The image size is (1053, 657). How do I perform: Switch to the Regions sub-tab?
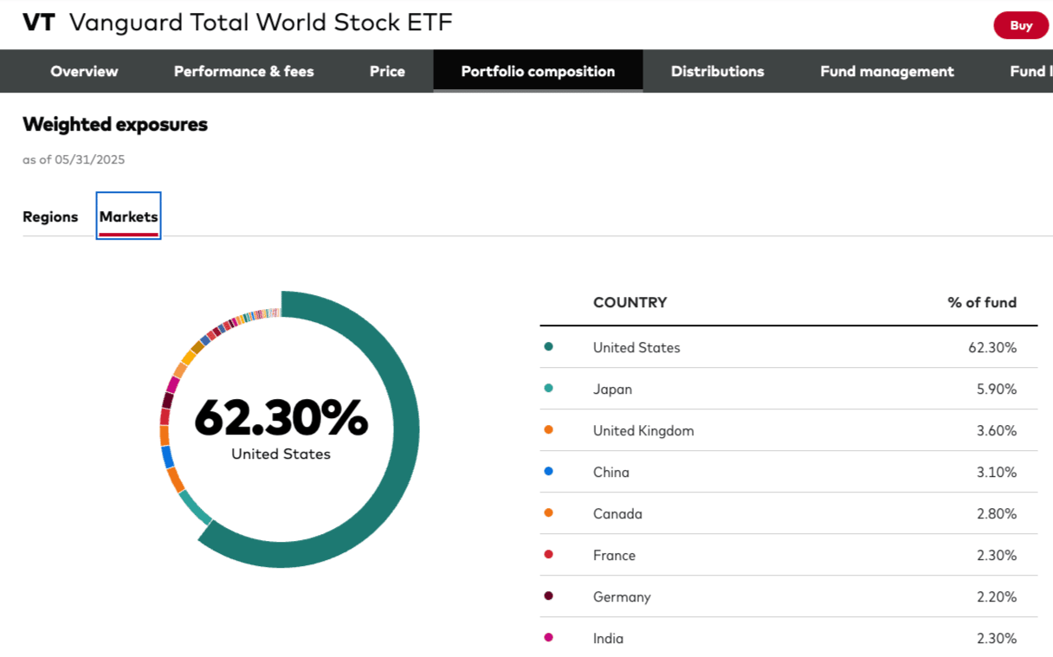pos(50,216)
